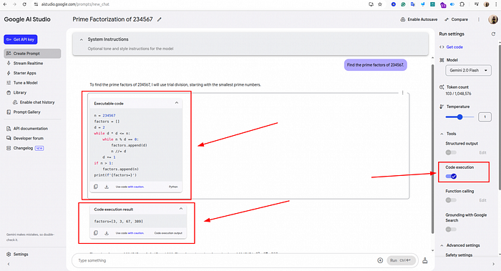501x271 pixels.
Task: Open the Gemini 2.0 Flash model dropdown
Action: (x=468, y=70)
